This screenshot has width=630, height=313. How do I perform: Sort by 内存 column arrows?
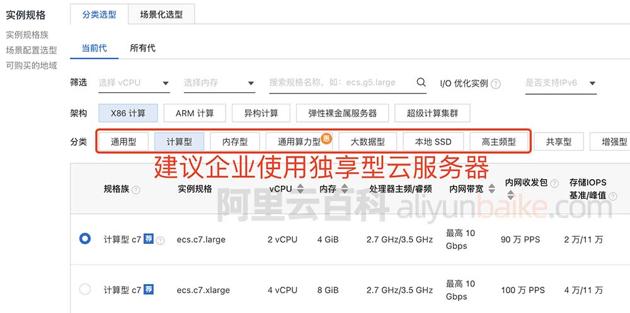pyautogui.click(x=345, y=189)
